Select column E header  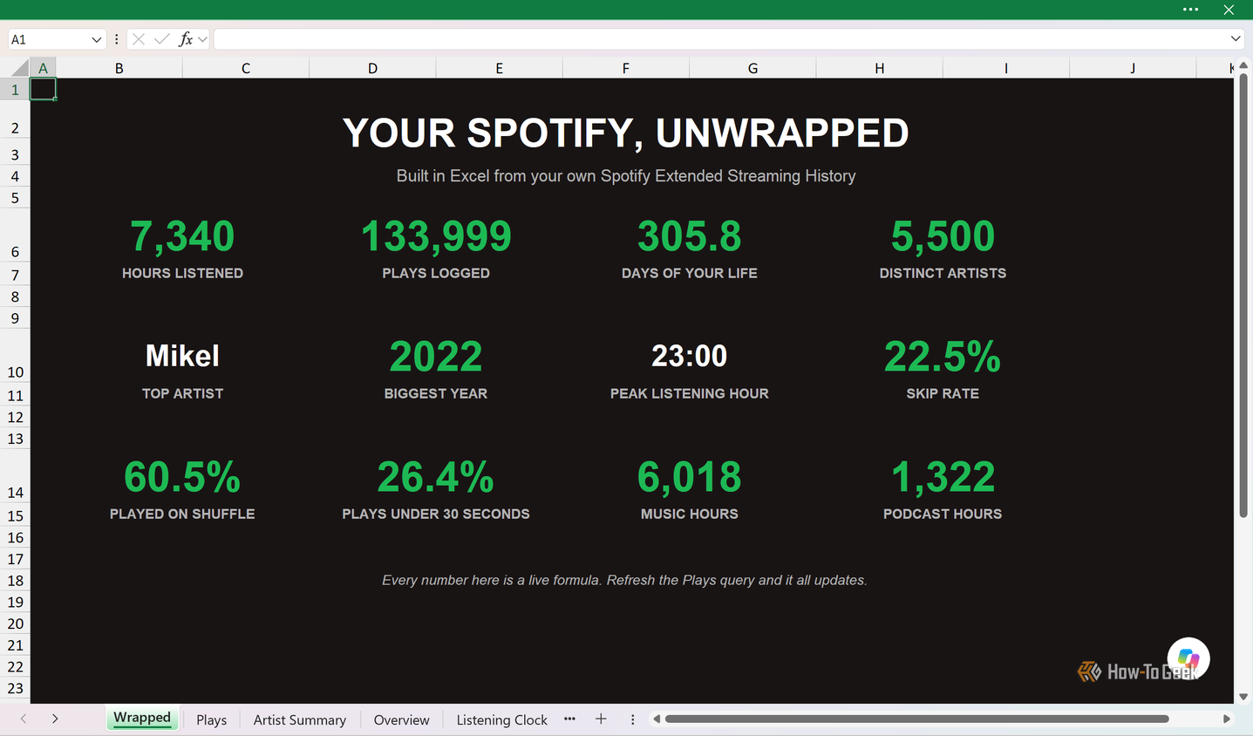pyautogui.click(x=499, y=68)
